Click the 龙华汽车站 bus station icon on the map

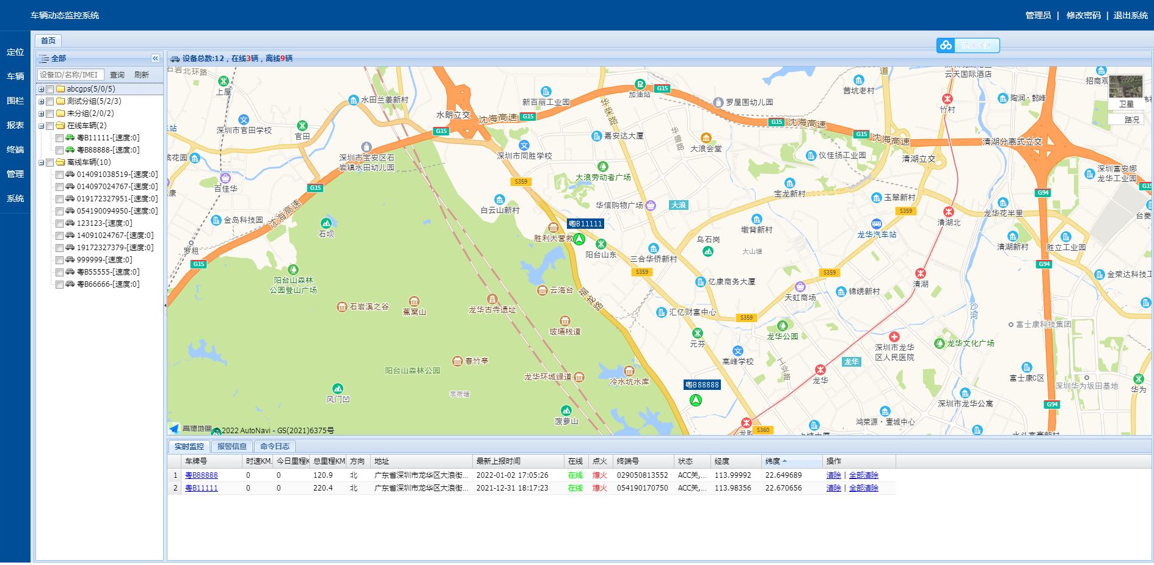tap(877, 224)
